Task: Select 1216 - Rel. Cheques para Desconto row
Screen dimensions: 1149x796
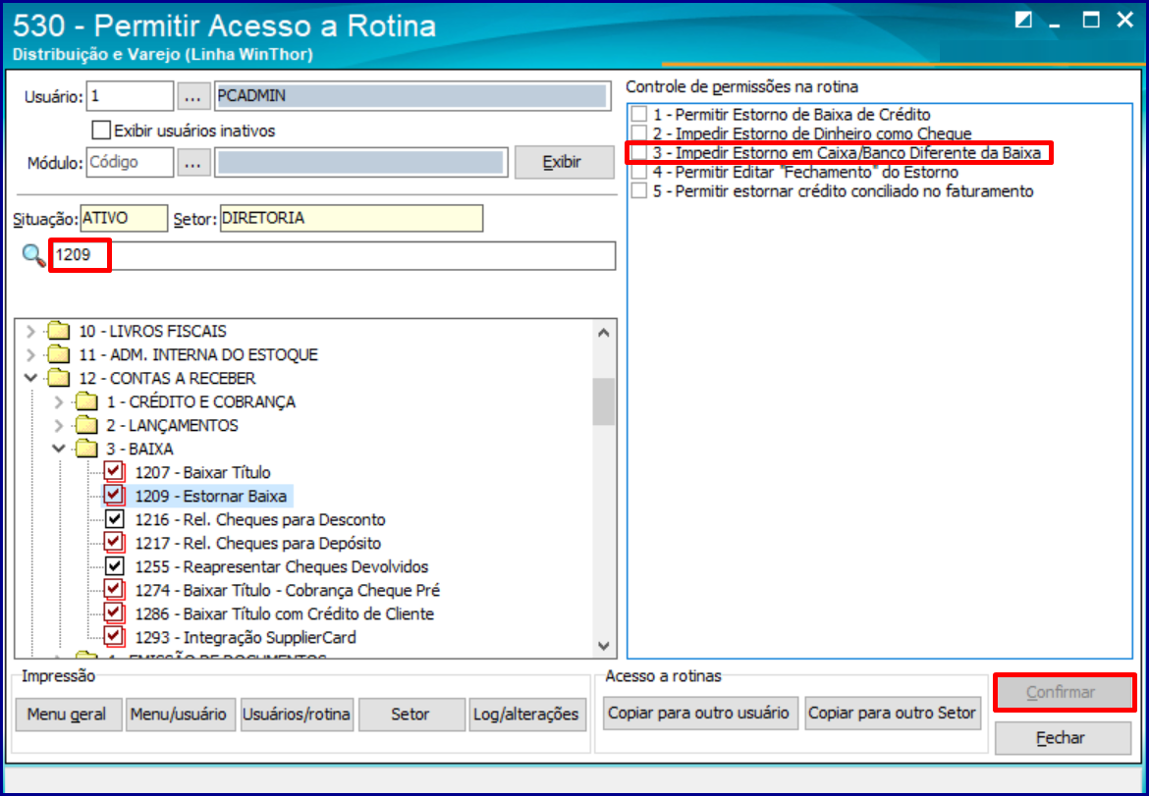Action: pyautogui.click(x=260, y=519)
